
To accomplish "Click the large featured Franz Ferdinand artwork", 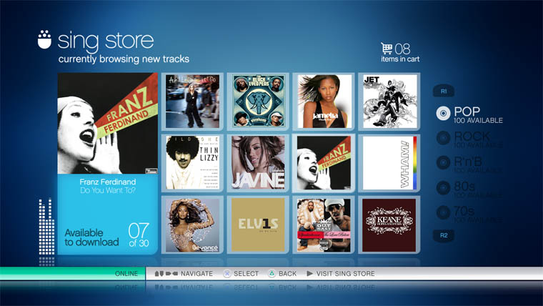I will pos(108,123).
